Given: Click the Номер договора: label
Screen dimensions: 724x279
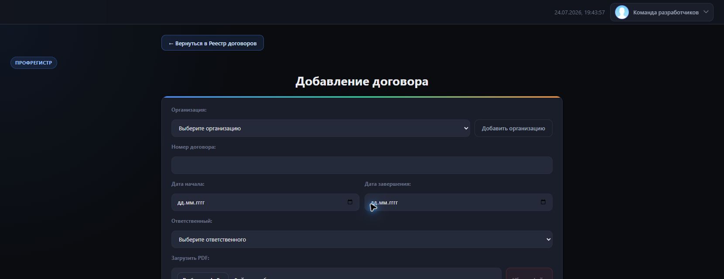Looking at the screenshot, I should tap(194, 147).
